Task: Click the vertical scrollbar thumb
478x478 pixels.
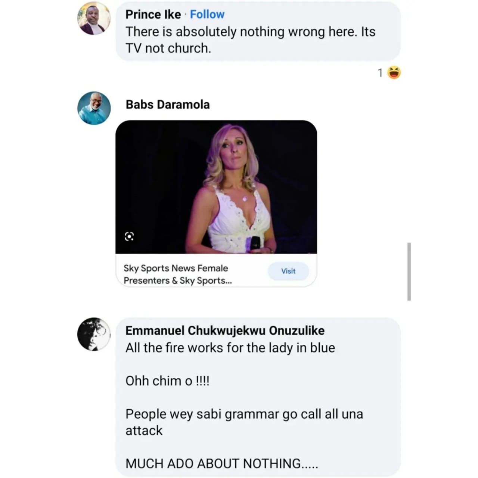Action: [409, 271]
